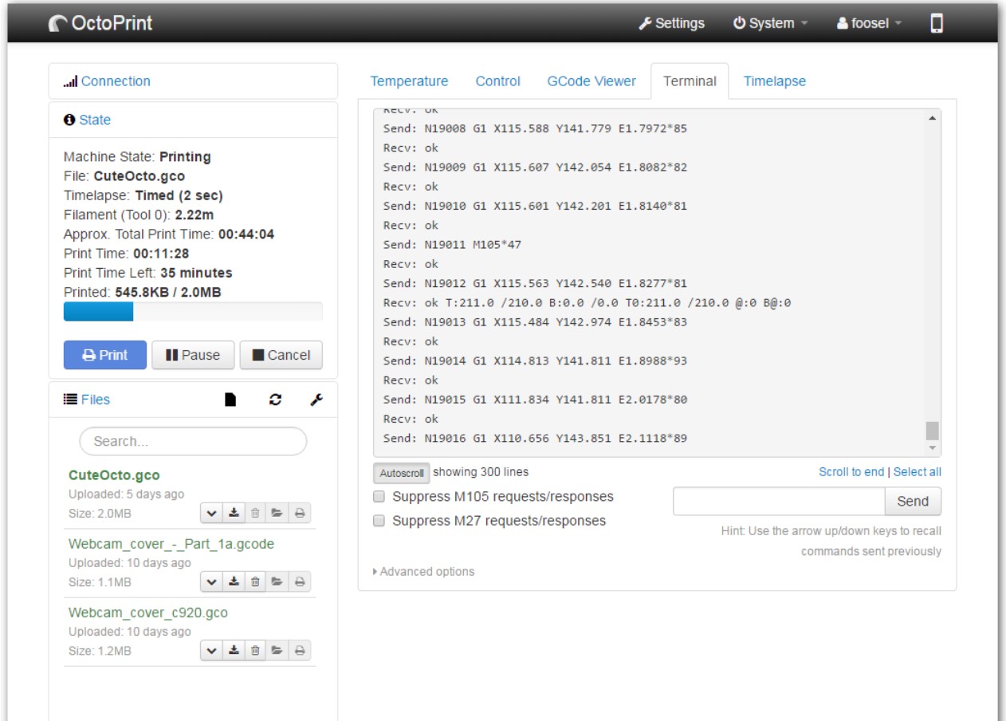
Task: Switch to the Temperature tab
Action: (409, 81)
